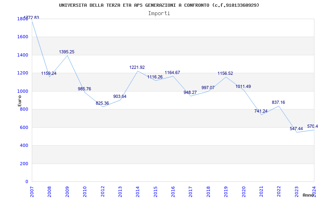Click the x-axis year 2014
This screenshot has width=318, height=199.
point(138,192)
